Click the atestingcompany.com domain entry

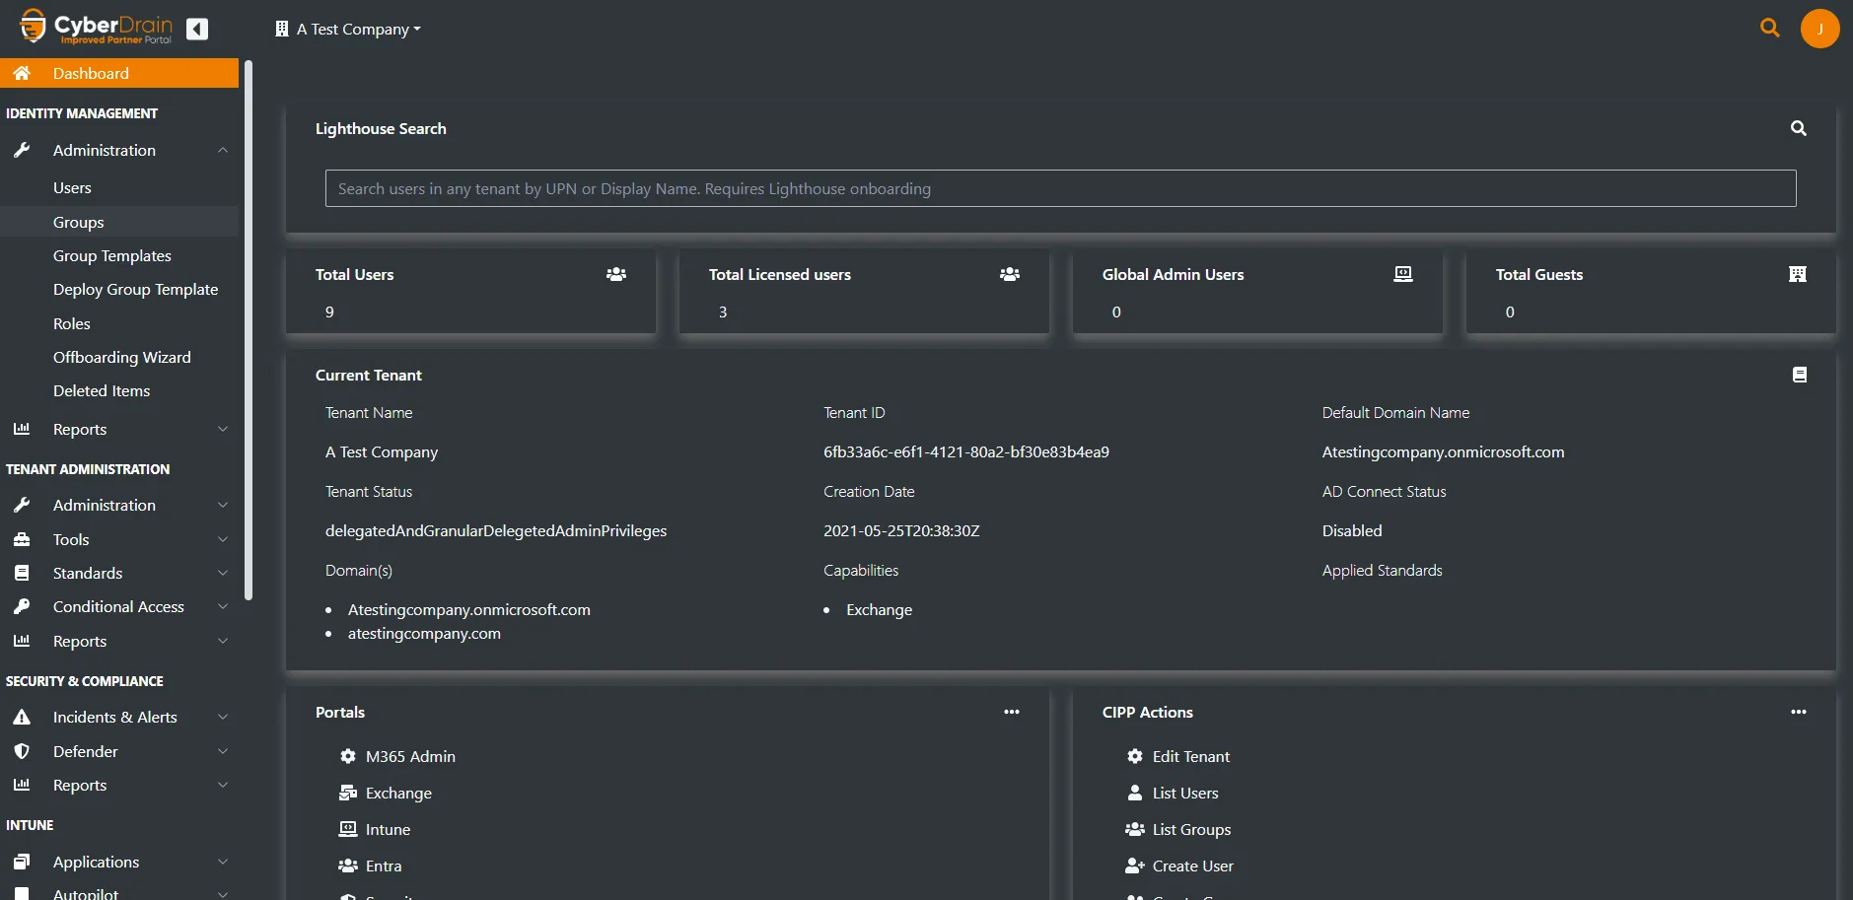[x=424, y=634]
